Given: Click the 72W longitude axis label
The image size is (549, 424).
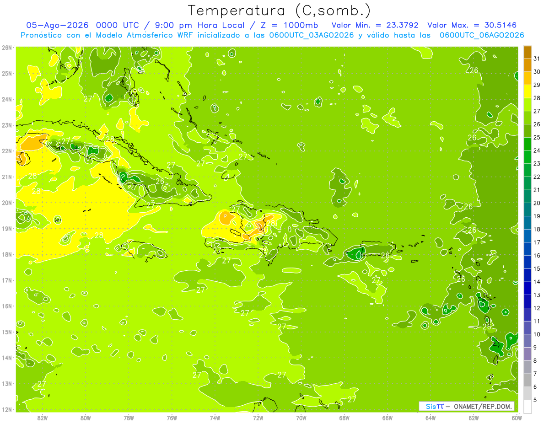Looking at the screenshot, I should pos(258,417).
